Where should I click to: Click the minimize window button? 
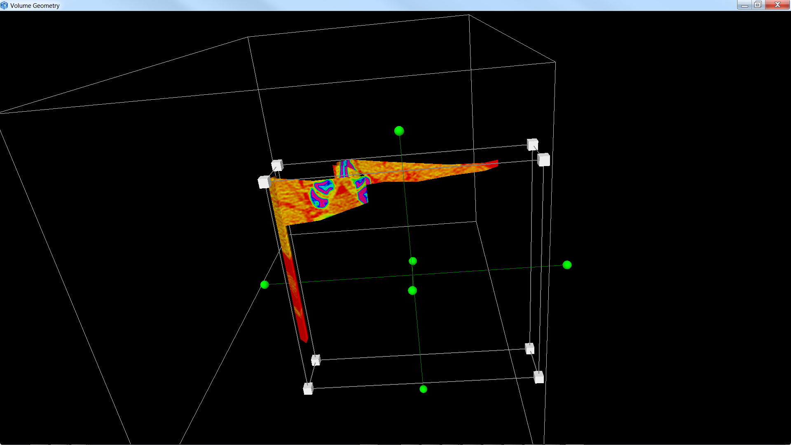coord(744,5)
